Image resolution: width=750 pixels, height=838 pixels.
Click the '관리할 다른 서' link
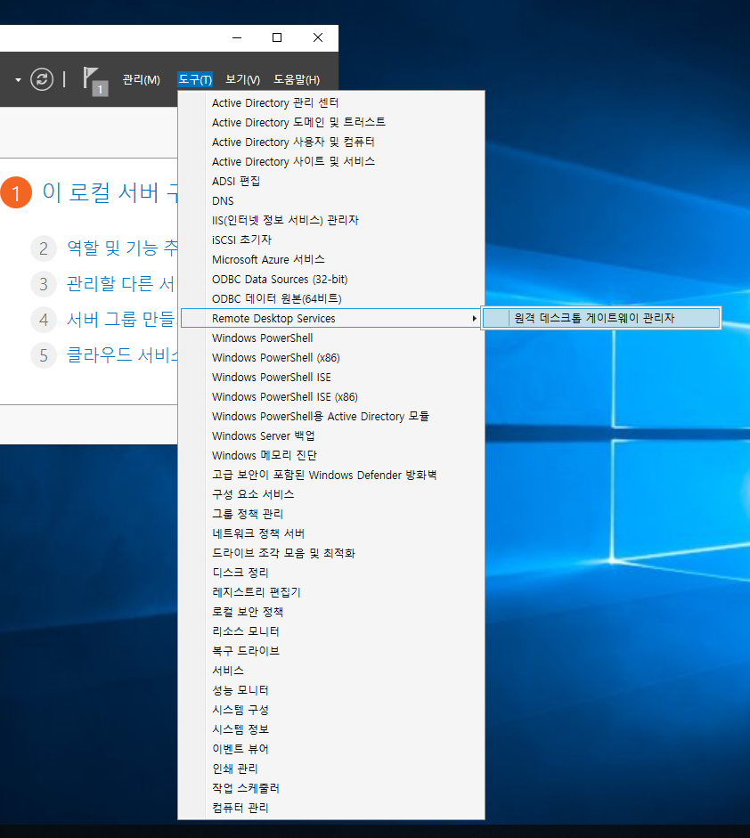(122, 284)
